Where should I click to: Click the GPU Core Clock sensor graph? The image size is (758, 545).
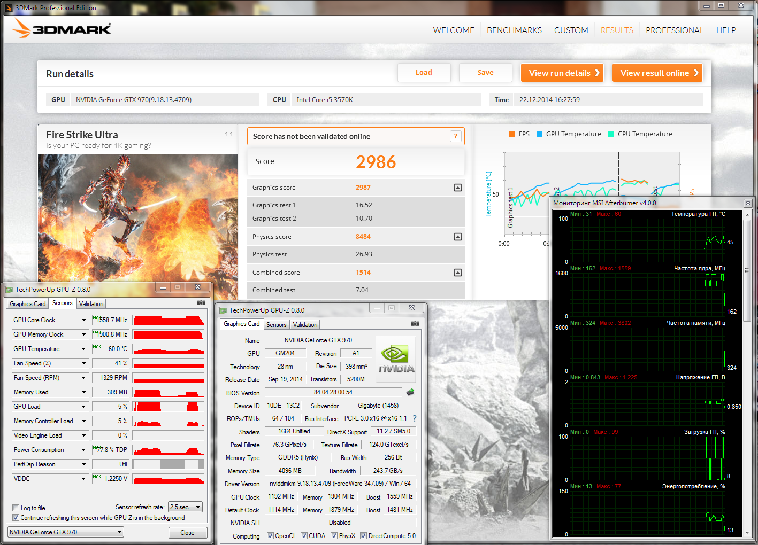tap(169, 320)
